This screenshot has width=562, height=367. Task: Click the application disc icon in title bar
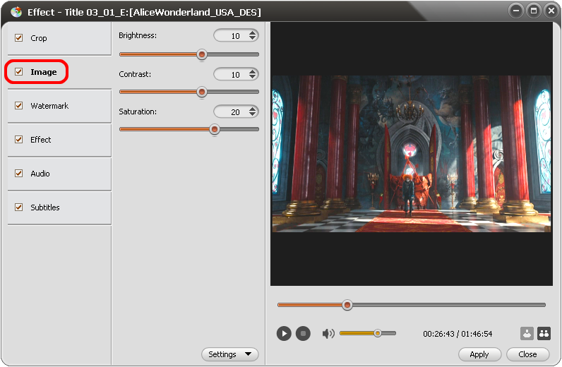16,12
